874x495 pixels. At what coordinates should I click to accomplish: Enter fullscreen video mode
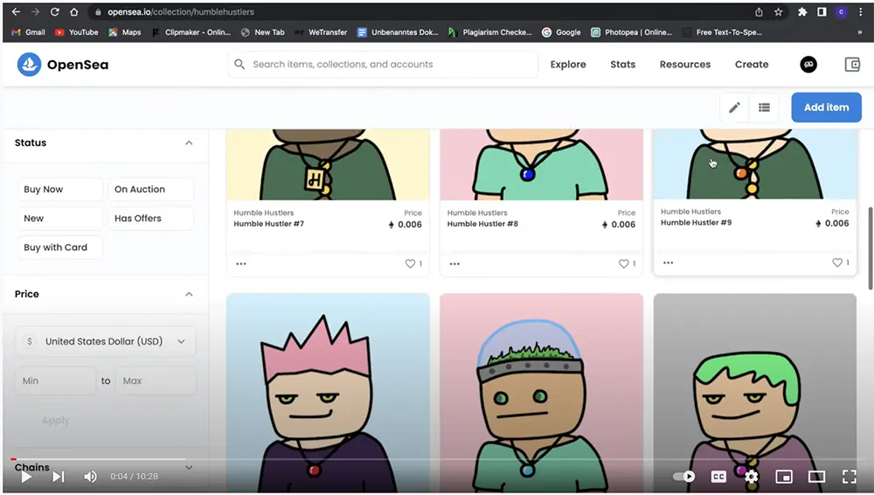[x=850, y=477]
